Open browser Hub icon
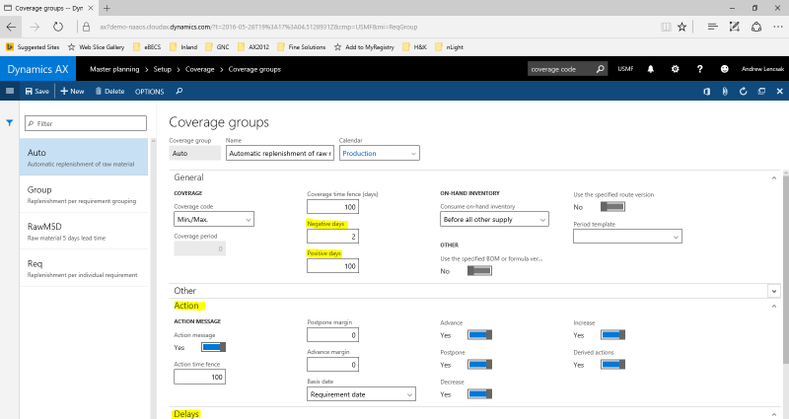The image size is (789, 419). pos(712,28)
